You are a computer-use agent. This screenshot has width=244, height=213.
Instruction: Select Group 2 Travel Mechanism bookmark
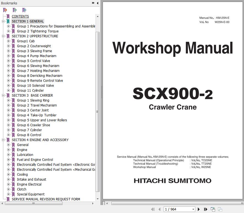click(x=37, y=105)
